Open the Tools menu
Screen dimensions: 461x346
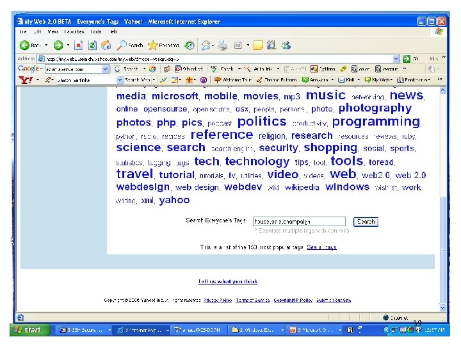coord(96,31)
